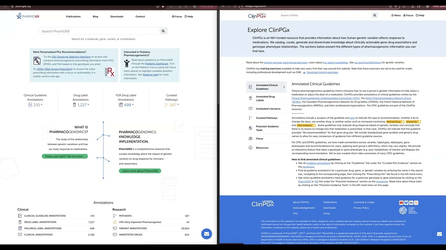Image resolution: width=446 pixels, height=250 pixels.
Task: Click the DDRx DNA logo icon
Action: click(109, 72)
